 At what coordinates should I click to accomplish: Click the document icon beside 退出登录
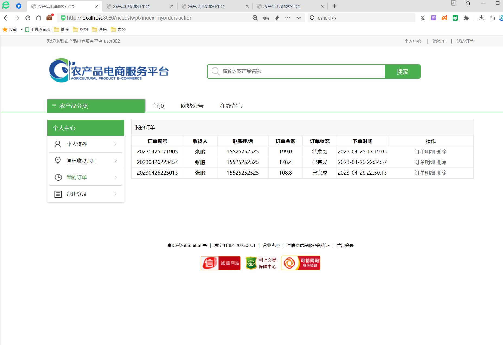(58, 194)
